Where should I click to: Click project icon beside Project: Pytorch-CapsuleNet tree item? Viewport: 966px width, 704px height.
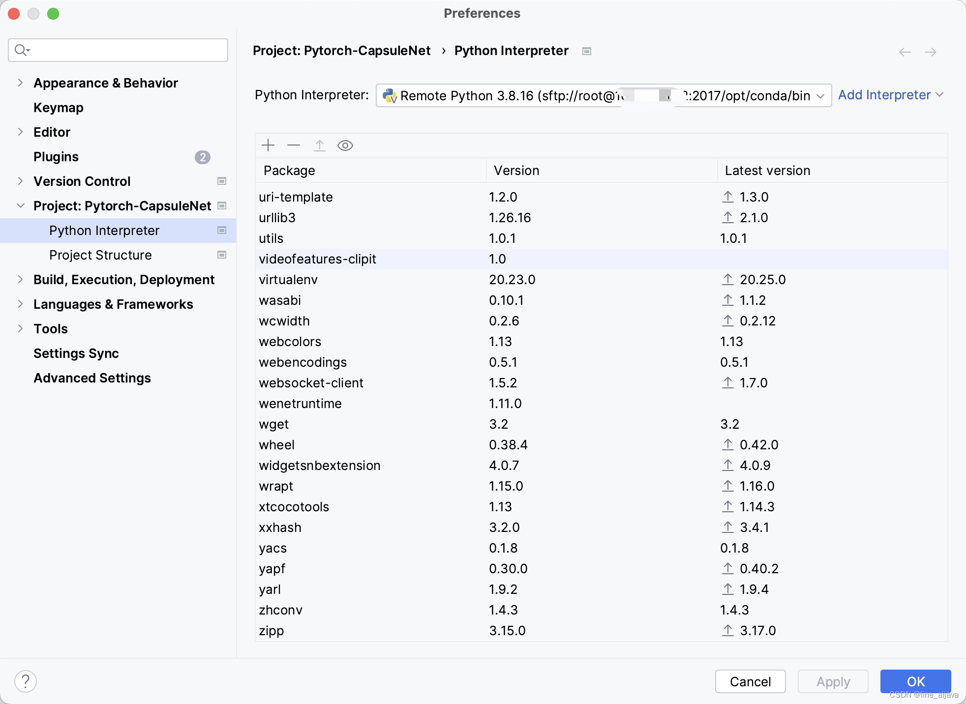tap(222, 205)
